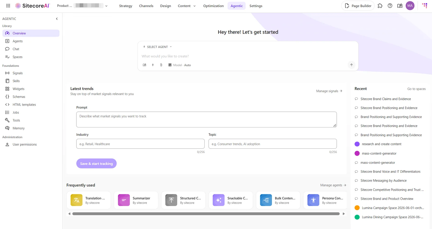Click Go to spaces link

coord(416,89)
